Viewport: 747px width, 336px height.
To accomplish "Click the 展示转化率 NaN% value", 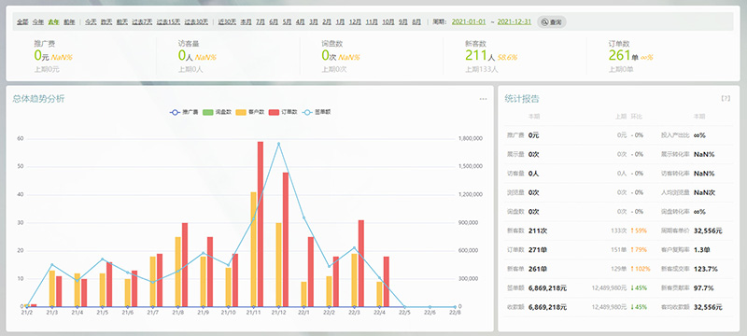I will pos(704,154).
